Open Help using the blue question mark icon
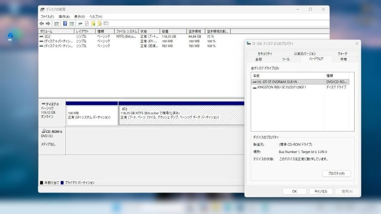The image size is (381, 214). click(65, 23)
